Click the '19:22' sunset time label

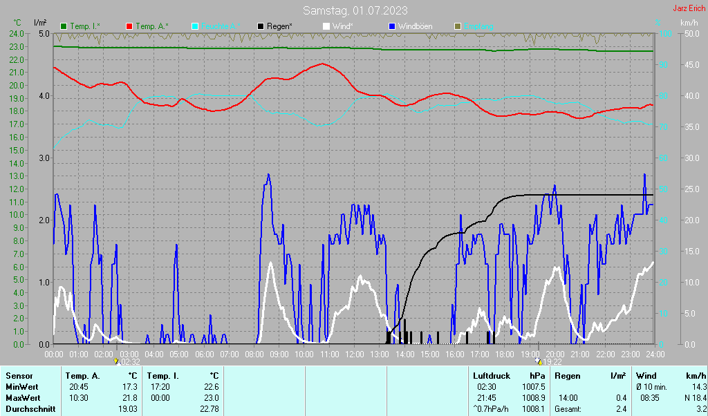(552, 362)
